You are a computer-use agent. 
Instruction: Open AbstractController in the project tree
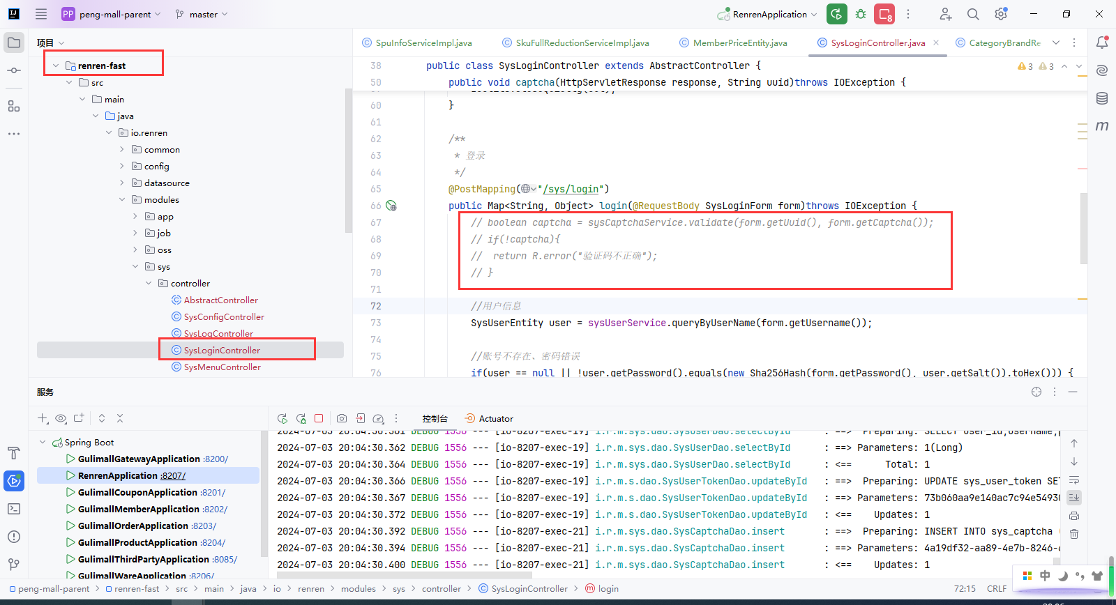220,300
